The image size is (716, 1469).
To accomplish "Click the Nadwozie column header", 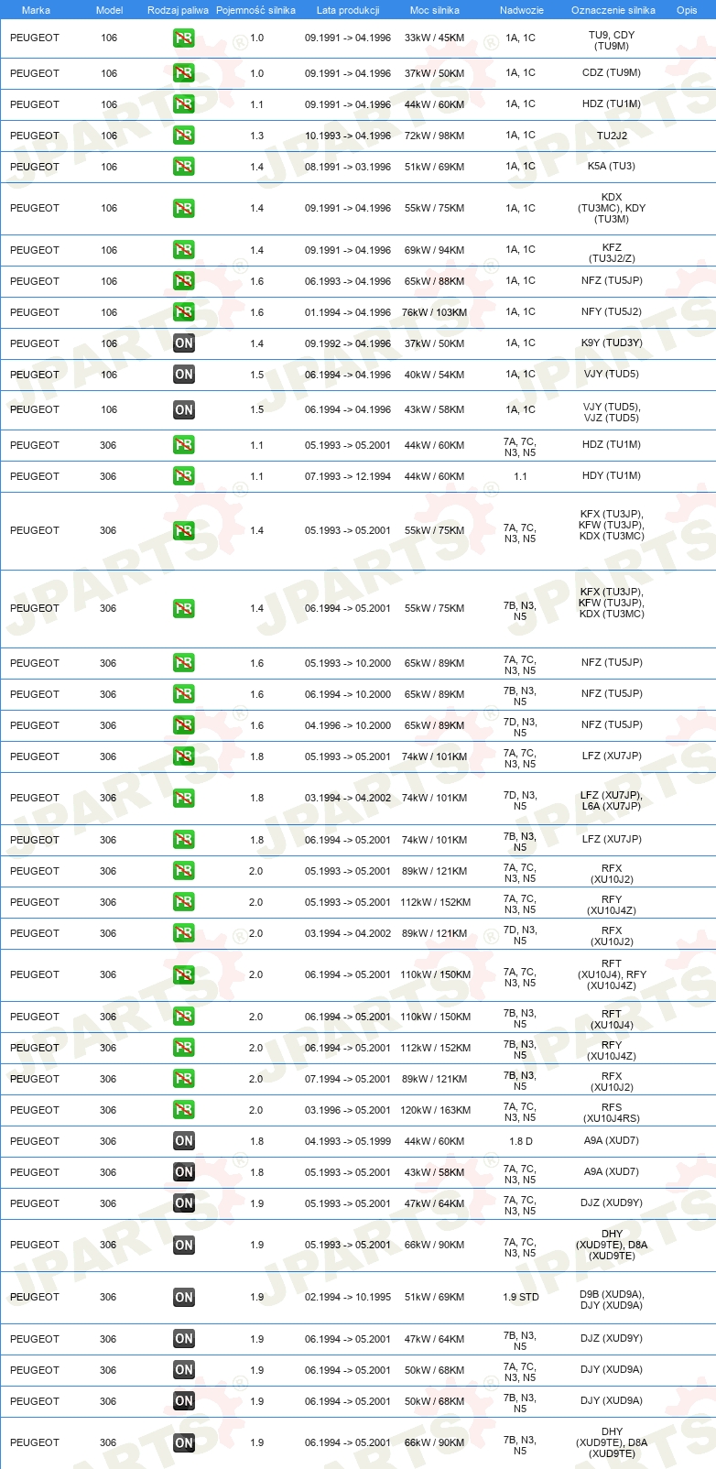I will pyautogui.click(x=522, y=10).
